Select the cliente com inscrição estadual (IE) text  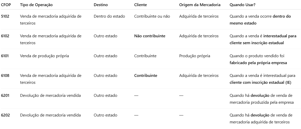(x=260, y=83)
